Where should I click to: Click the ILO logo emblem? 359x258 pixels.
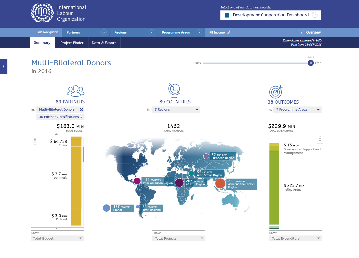tap(43, 13)
